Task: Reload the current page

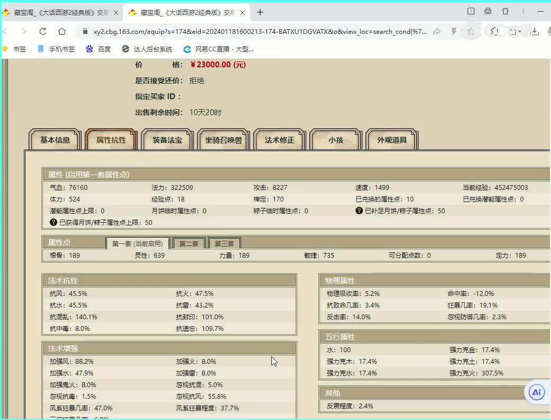Action: coord(43,31)
